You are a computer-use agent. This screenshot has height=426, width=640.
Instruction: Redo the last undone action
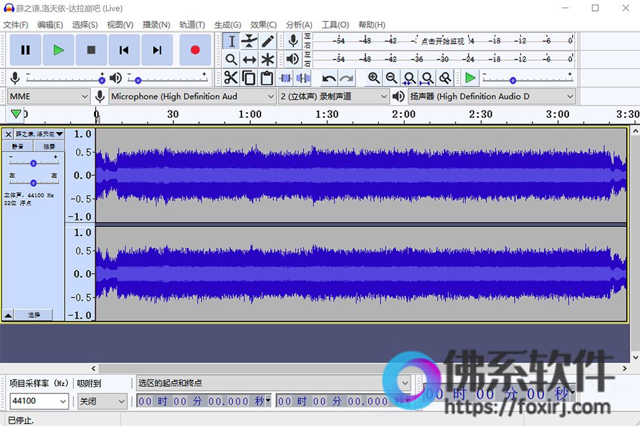pos(346,77)
